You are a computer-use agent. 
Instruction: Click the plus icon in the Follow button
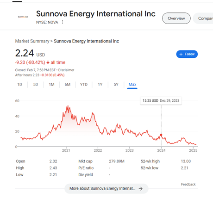pos(181,54)
